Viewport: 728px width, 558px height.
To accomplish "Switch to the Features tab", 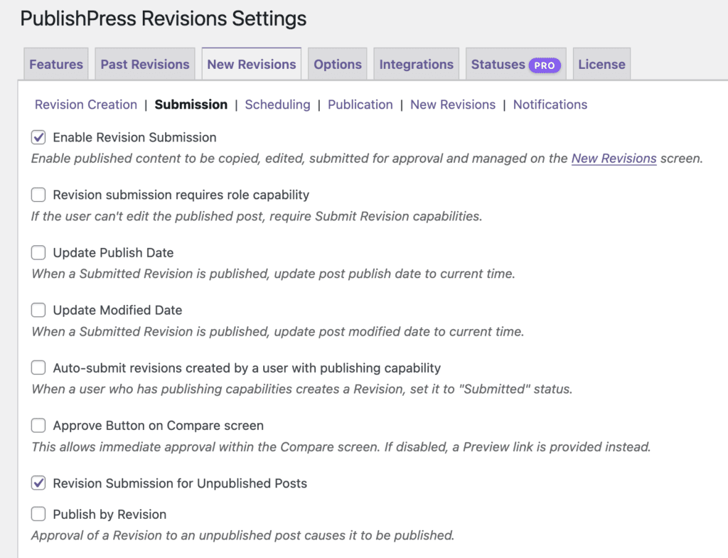I will (55, 64).
